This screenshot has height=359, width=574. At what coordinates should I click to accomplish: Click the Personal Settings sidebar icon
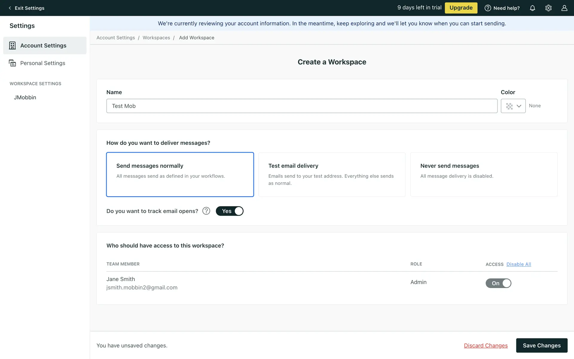click(x=12, y=63)
